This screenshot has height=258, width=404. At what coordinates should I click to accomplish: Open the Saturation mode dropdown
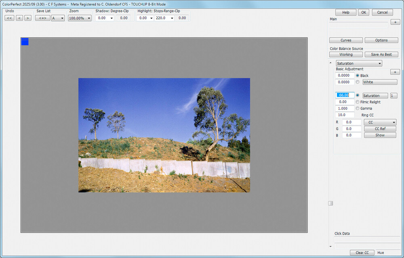click(359, 63)
